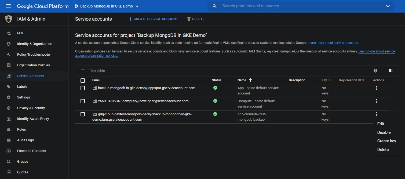Screen dimensions: 405x179
Task: Open actions menu for Compute Engine account
Action: tap(376, 101)
